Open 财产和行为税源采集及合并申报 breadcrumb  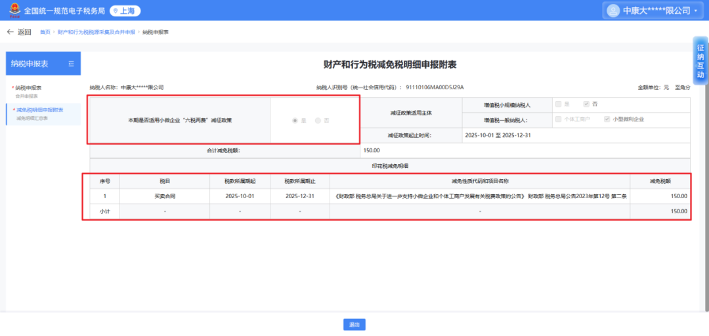click(97, 32)
